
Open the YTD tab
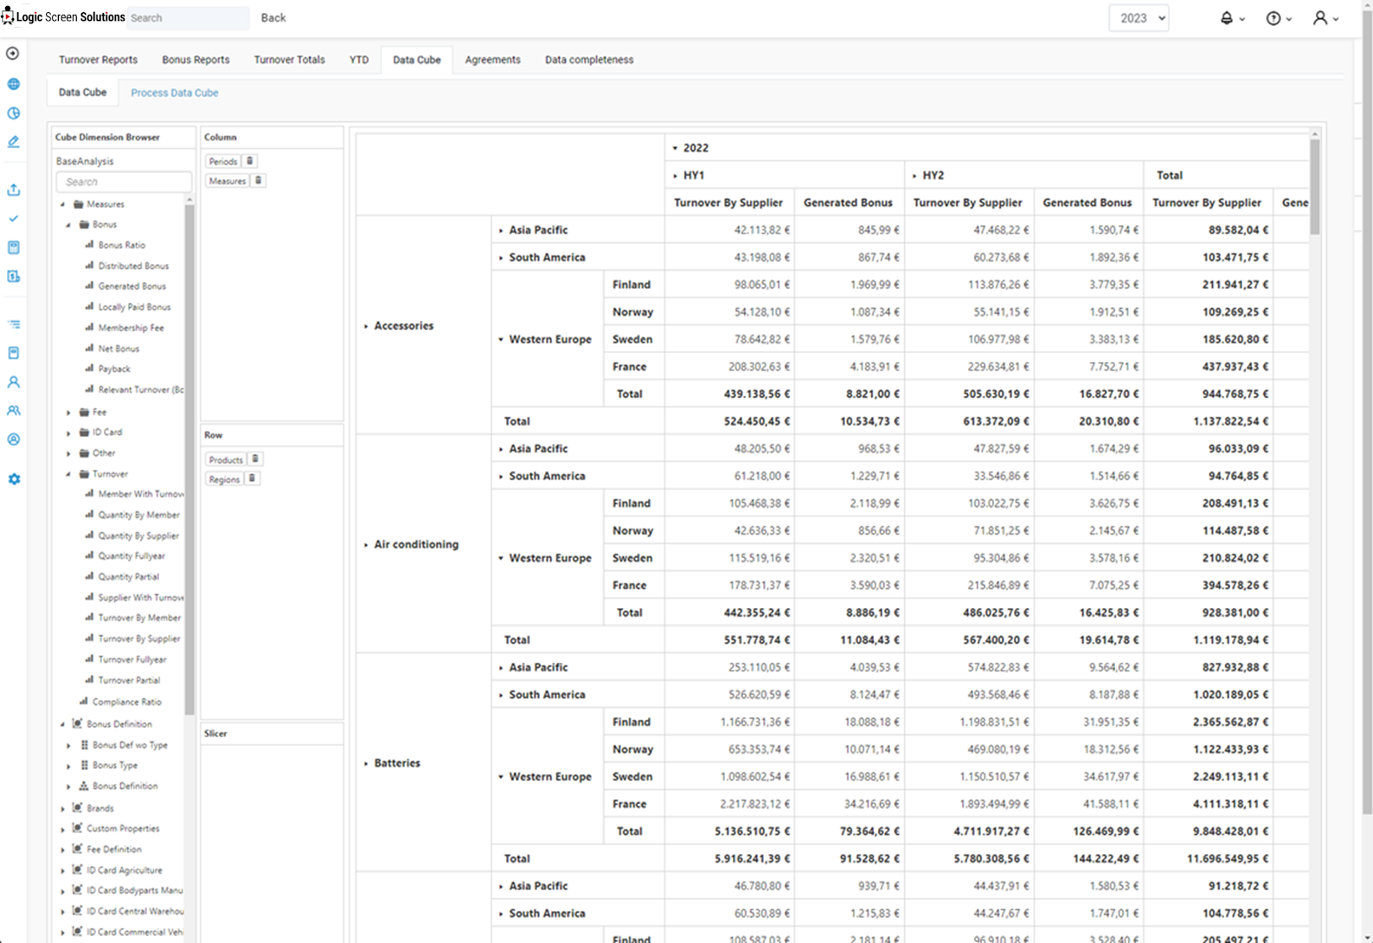tap(359, 60)
